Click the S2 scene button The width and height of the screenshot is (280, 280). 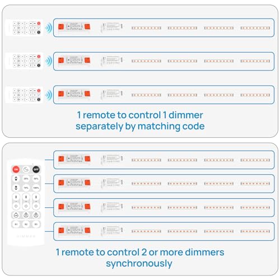coord(26,224)
